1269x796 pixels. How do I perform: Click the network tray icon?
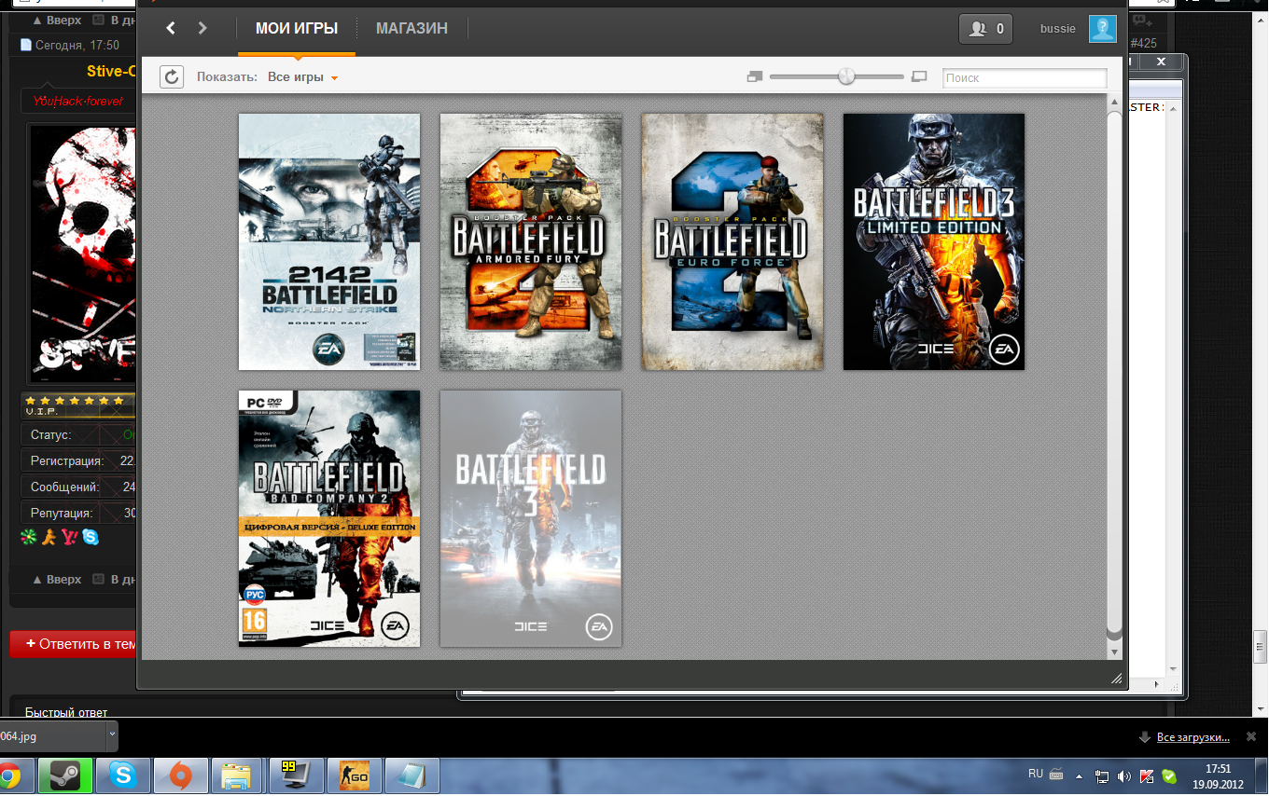coord(1102,775)
